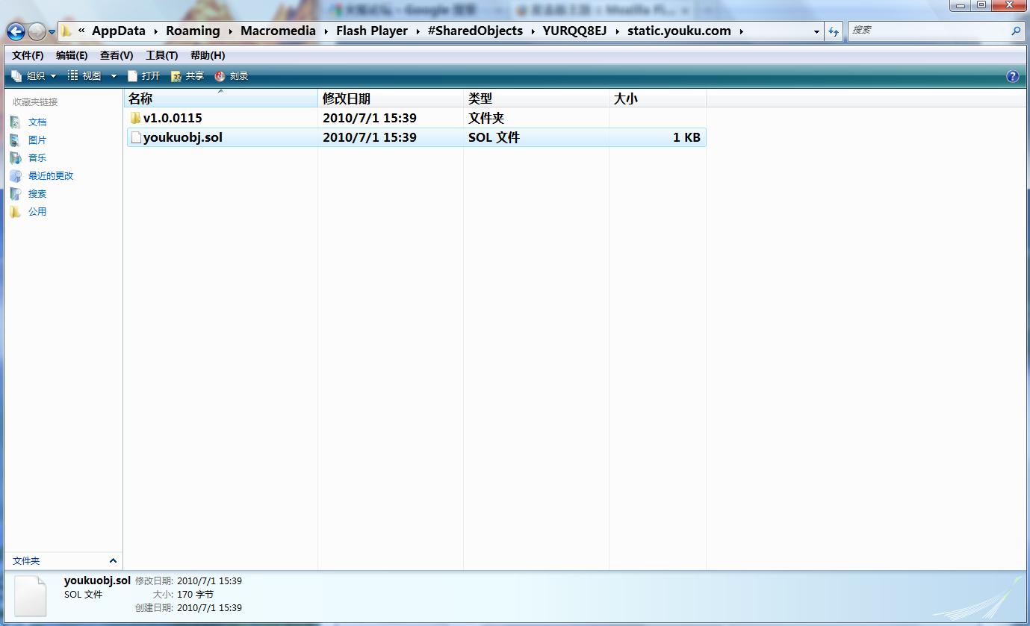Select the youkuobj.sol file
This screenshot has height=626, width=1030.
pyautogui.click(x=183, y=137)
